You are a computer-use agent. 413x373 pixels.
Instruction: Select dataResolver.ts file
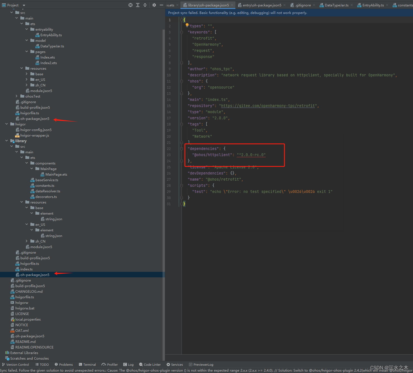(x=48, y=191)
